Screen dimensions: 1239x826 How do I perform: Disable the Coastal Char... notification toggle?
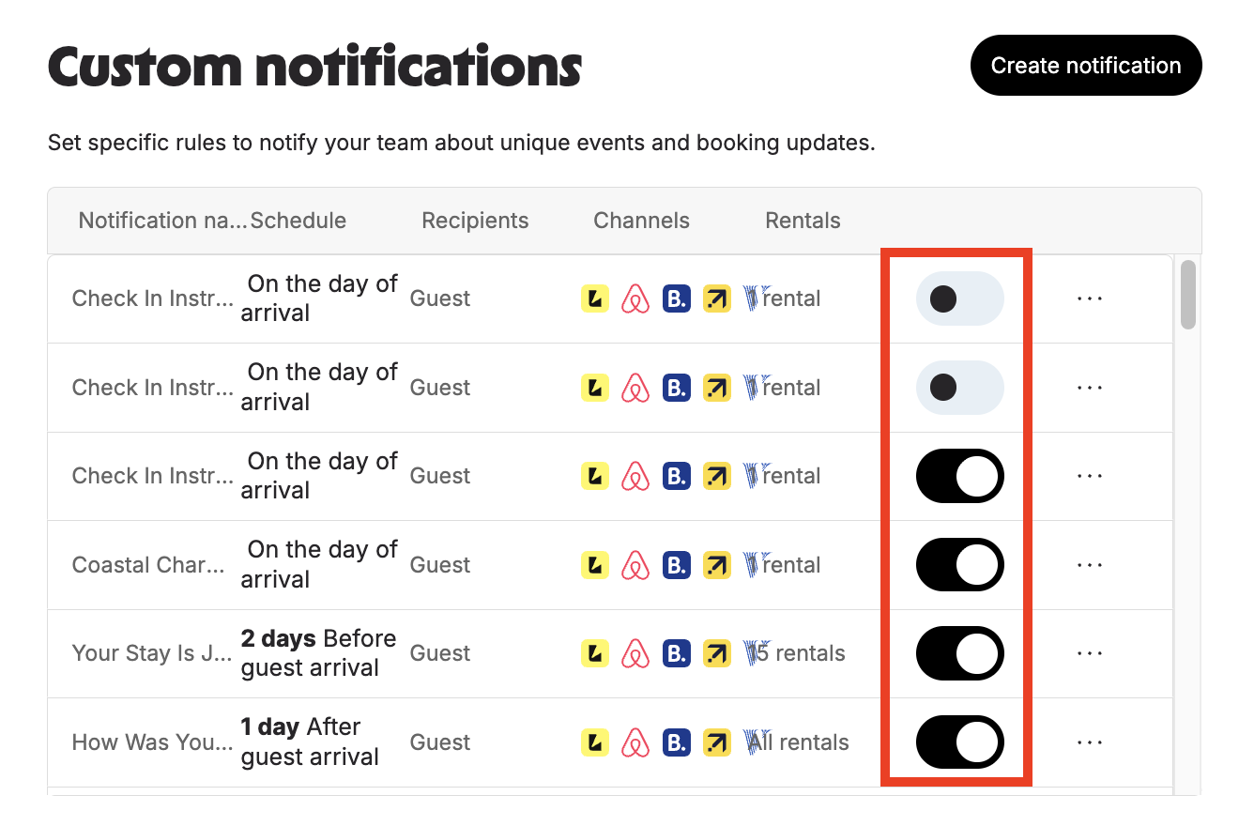click(x=959, y=565)
